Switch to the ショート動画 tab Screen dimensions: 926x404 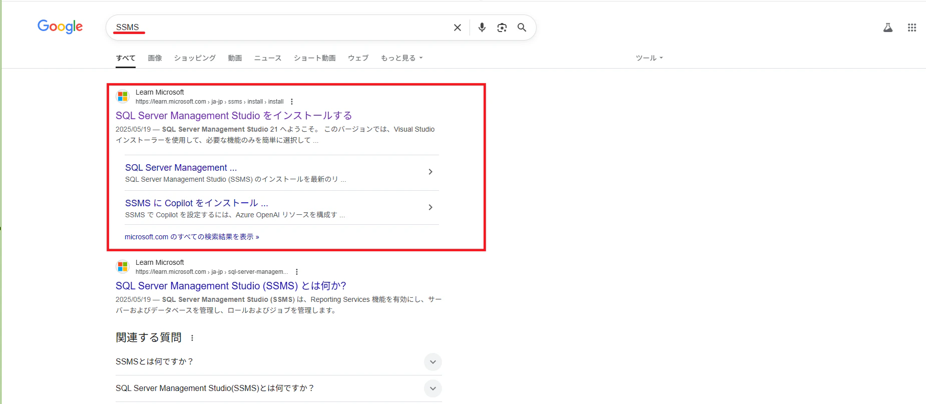click(x=315, y=58)
